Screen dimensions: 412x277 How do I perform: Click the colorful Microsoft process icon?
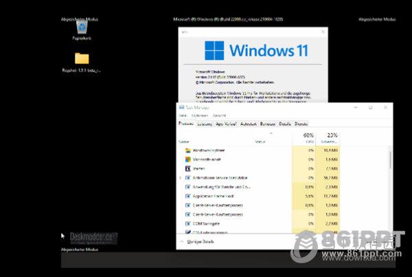[x=187, y=159]
